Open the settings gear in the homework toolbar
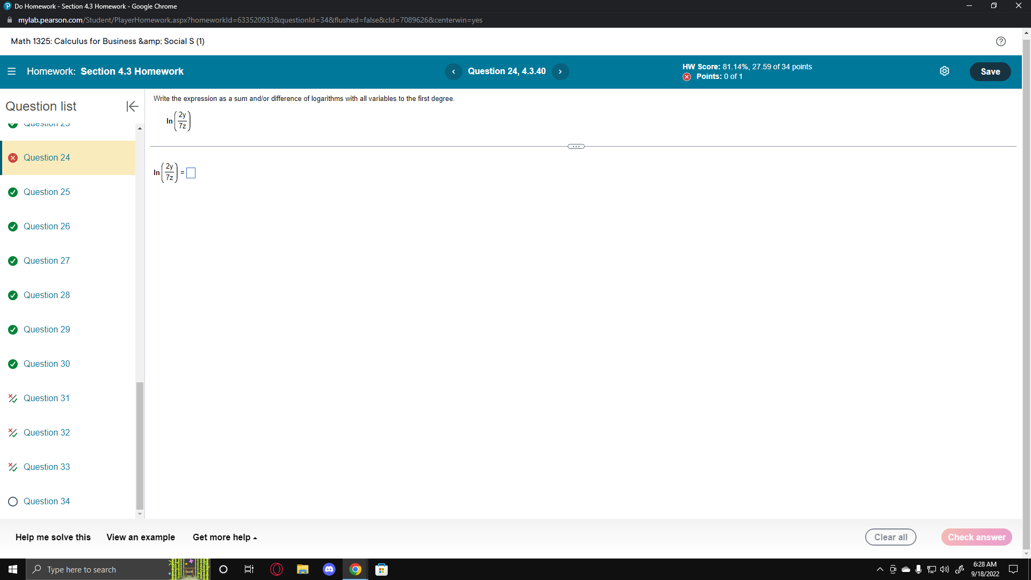Image resolution: width=1031 pixels, height=580 pixels. [x=945, y=71]
